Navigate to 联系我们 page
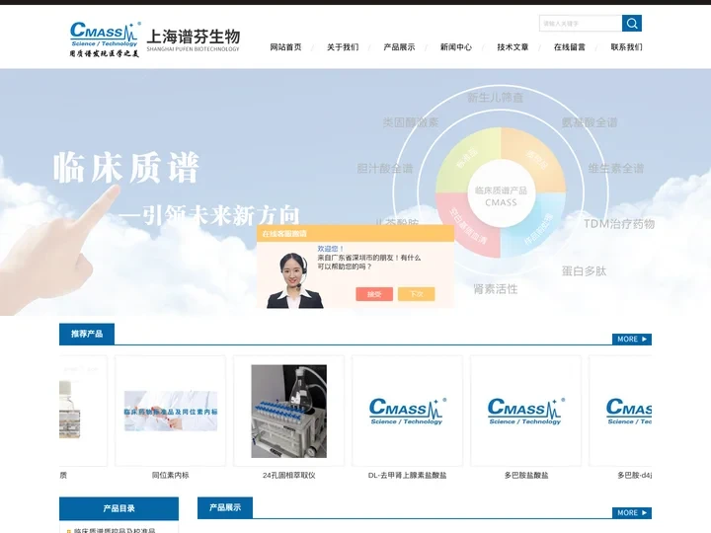The width and height of the screenshot is (711, 533). coord(626,47)
